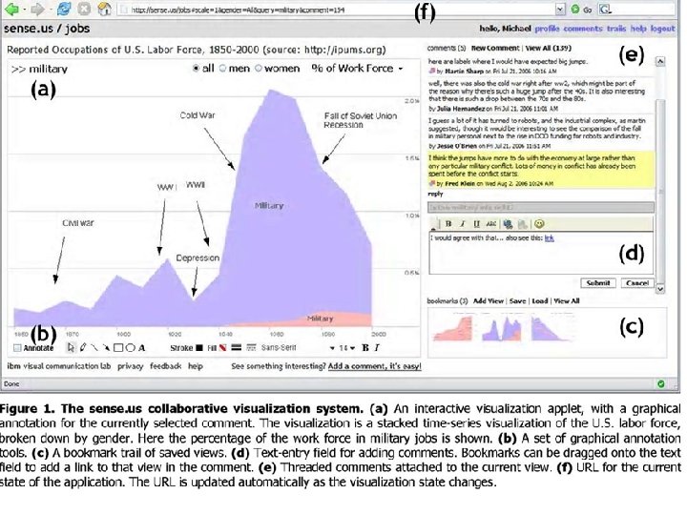Open the help link in header
687x515 pixels.
click(x=638, y=29)
